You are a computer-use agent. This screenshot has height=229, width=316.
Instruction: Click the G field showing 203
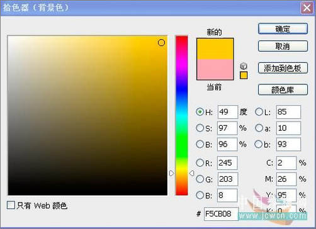228,179
